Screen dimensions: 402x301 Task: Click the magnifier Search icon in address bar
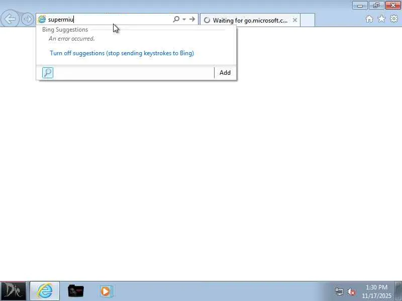pyautogui.click(x=176, y=19)
